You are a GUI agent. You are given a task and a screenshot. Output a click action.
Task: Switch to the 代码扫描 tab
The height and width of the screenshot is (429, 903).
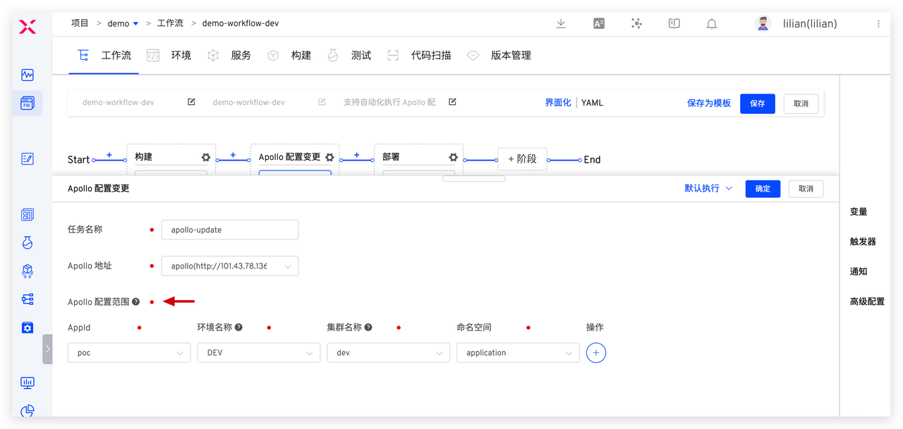[430, 55]
